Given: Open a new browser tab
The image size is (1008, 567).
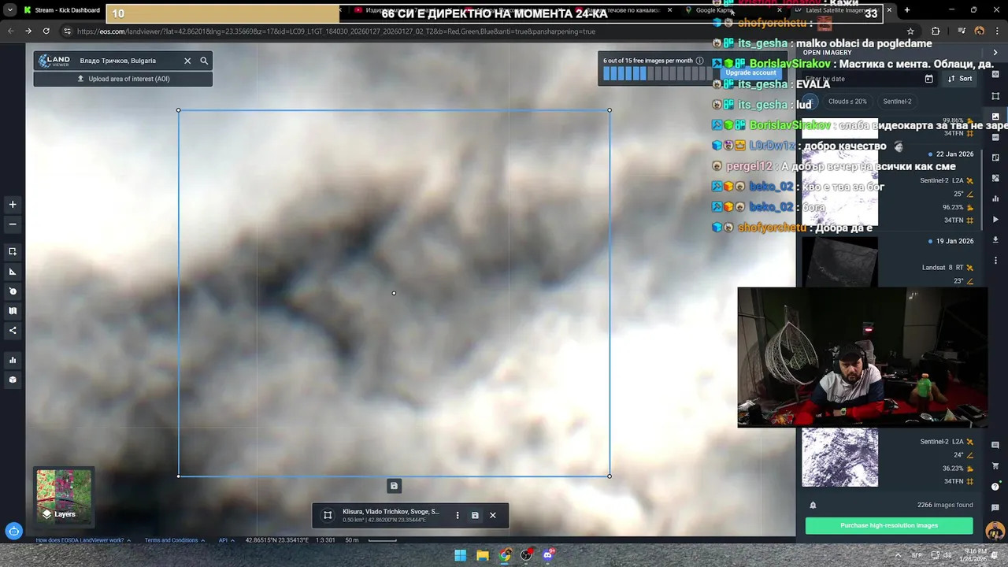Looking at the screenshot, I should coord(907,10).
